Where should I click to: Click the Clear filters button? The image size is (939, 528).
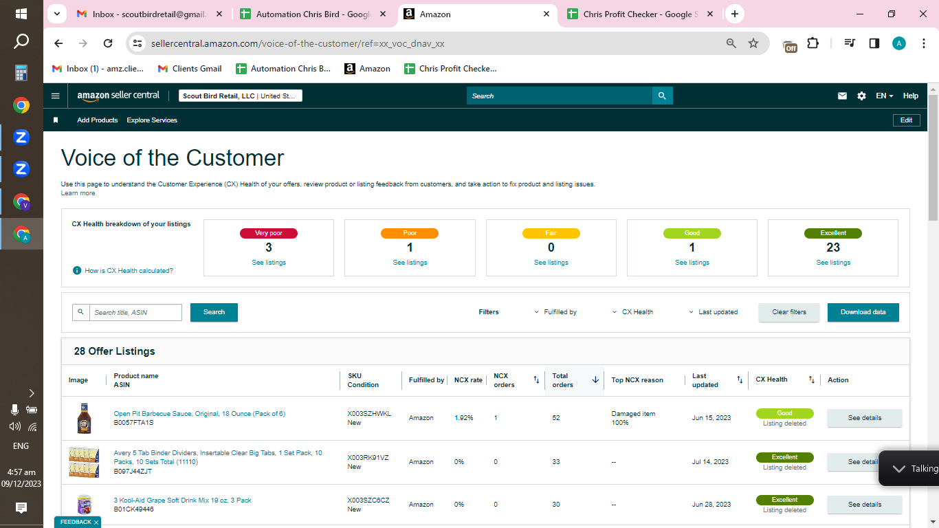click(x=789, y=312)
